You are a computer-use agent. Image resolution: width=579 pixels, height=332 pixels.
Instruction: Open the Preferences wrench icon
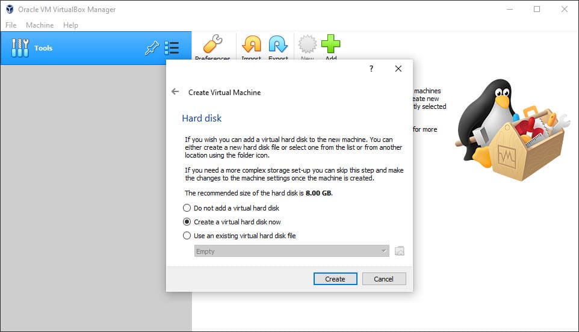[212, 45]
